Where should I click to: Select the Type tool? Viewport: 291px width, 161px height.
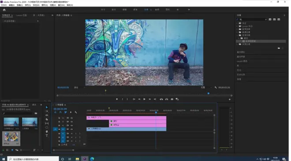click(x=47, y=135)
